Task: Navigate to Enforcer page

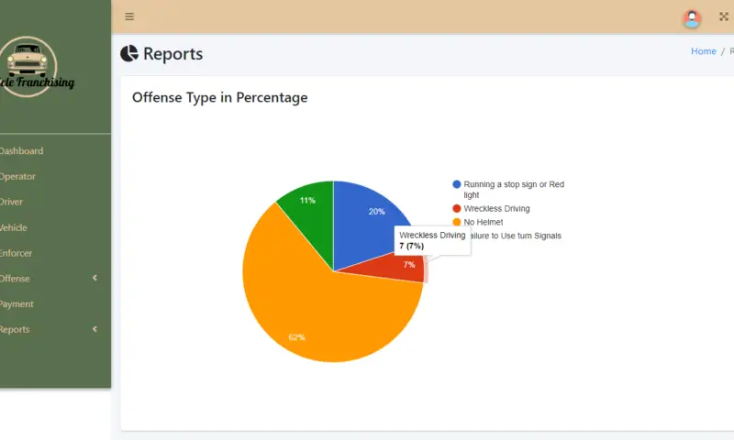Action: pyautogui.click(x=16, y=254)
